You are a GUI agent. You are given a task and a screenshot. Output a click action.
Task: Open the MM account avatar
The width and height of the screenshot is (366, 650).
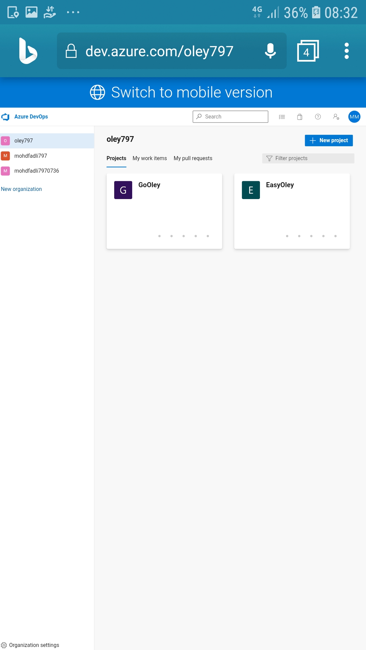(x=354, y=117)
